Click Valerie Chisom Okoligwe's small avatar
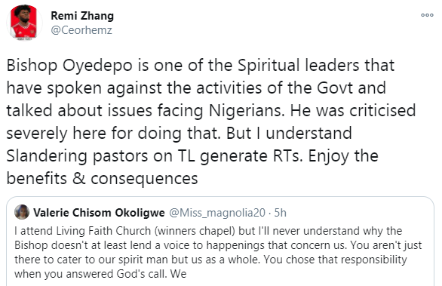This screenshot has height=286, width=442. pos(22,212)
